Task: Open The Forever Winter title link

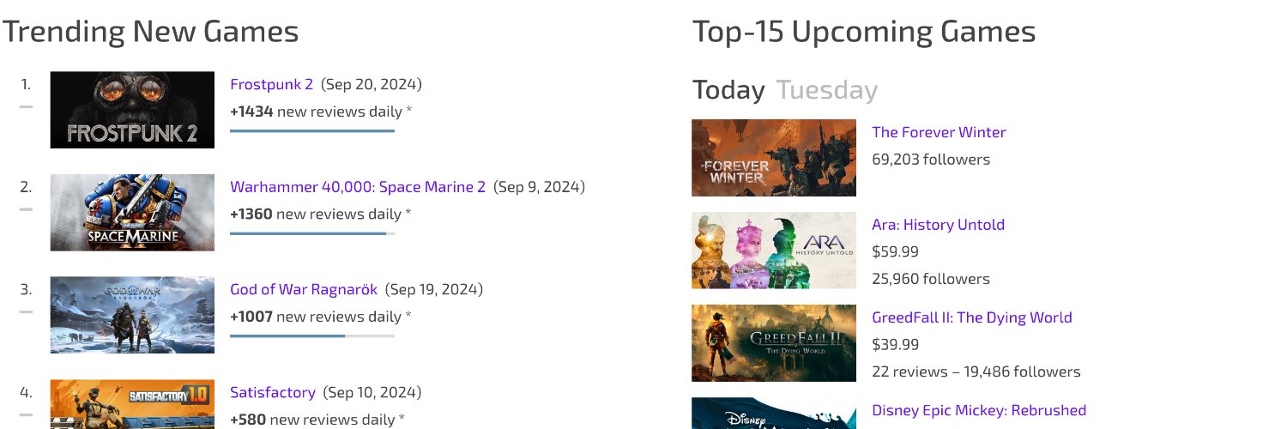Action: coord(939,132)
